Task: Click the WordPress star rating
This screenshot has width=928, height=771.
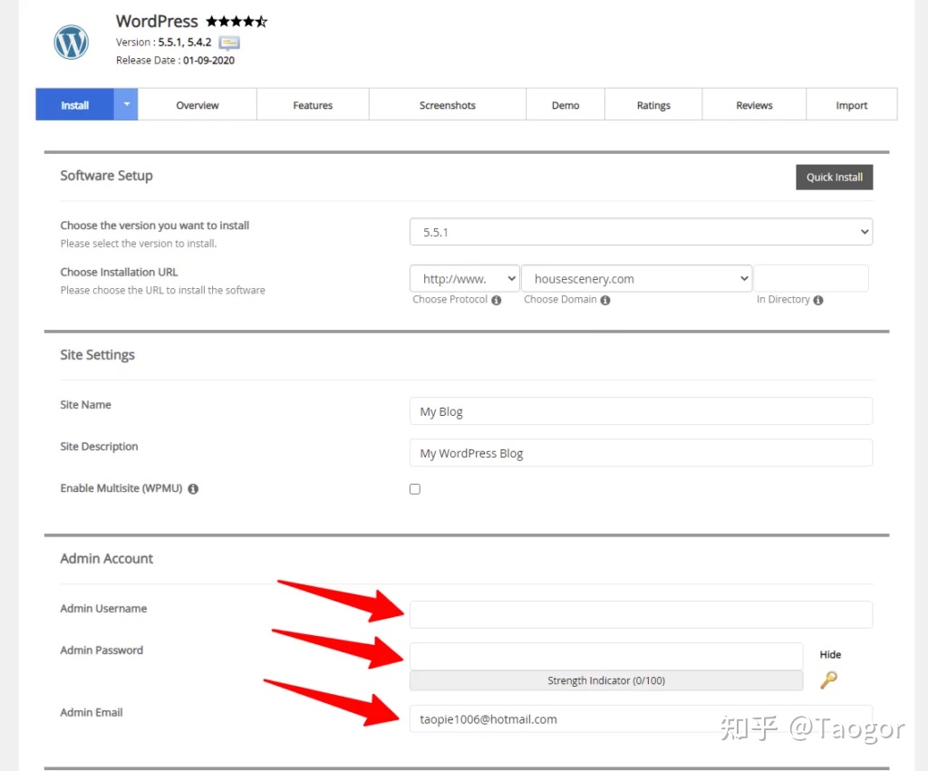Action: click(237, 22)
